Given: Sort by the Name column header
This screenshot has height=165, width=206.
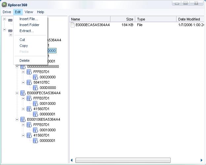Looking at the screenshot, I should (x=90, y=19).
